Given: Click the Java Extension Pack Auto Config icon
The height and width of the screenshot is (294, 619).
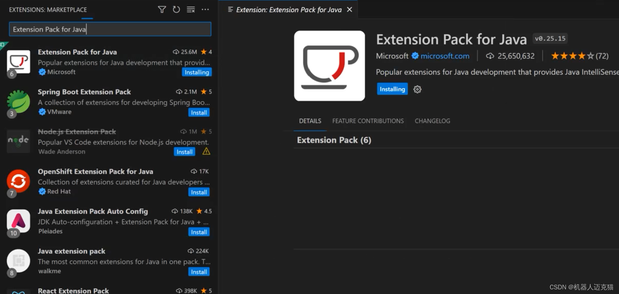Looking at the screenshot, I should click(x=18, y=221).
